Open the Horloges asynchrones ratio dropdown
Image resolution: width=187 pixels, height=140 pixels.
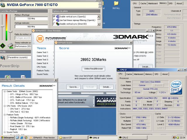pyautogui.click(x=23, y=38)
